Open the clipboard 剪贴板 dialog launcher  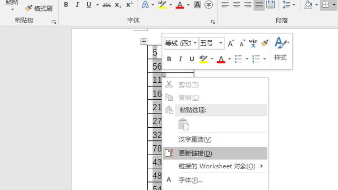coord(54,22)
